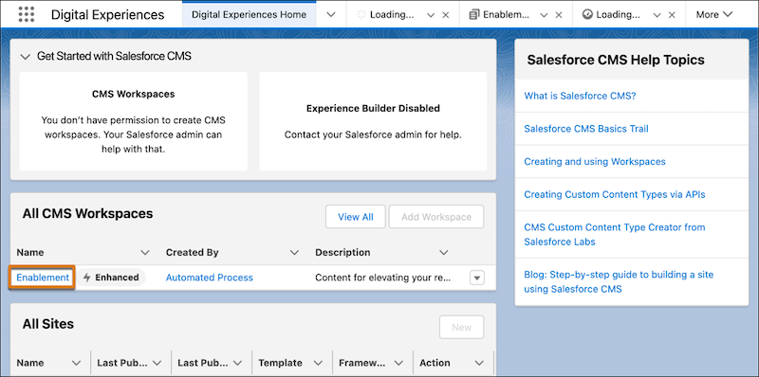This screenshot has width=759, height=377.
Task: Open Description column menu
Action: click(x=443, y=252)
